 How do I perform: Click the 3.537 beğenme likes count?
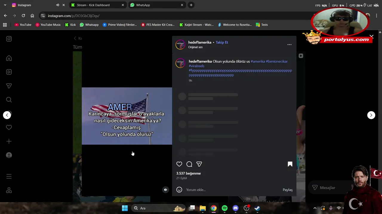point(188,173)
